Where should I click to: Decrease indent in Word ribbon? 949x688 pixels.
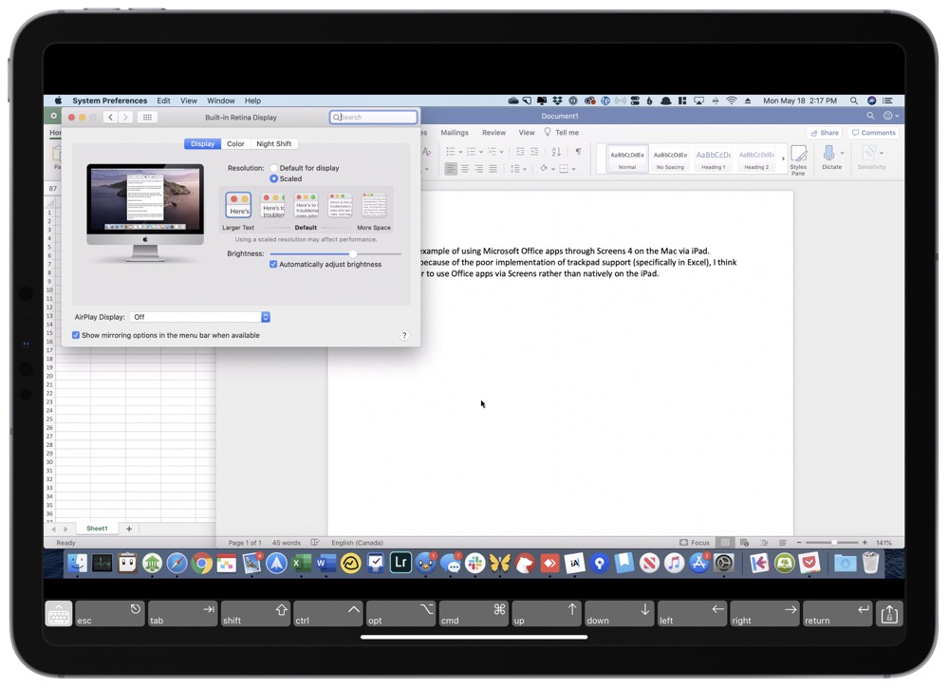[x=520, y=151]
